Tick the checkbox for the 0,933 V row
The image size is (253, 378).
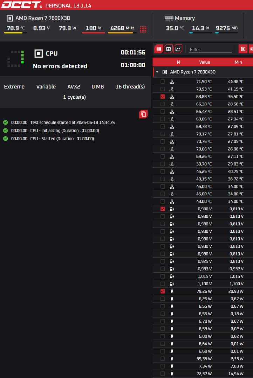tap(163, 269)
